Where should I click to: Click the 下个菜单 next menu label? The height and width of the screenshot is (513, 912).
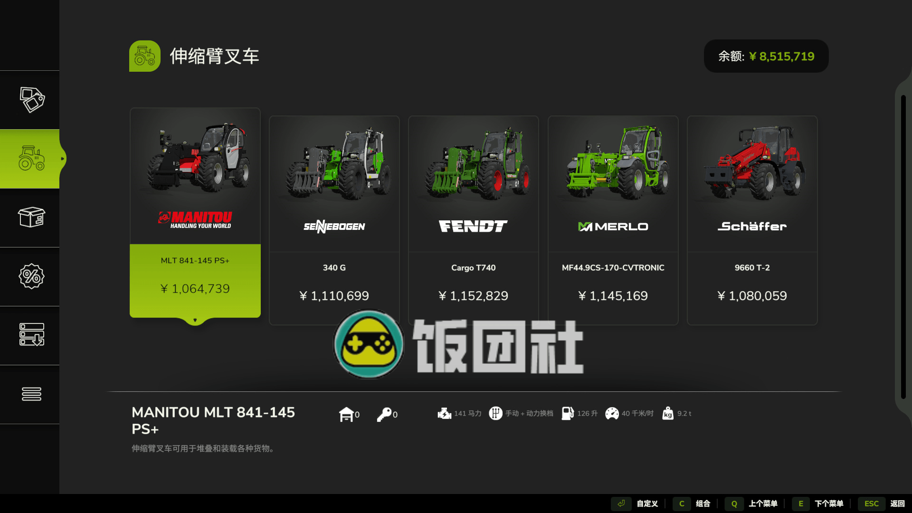coord(829,503)
